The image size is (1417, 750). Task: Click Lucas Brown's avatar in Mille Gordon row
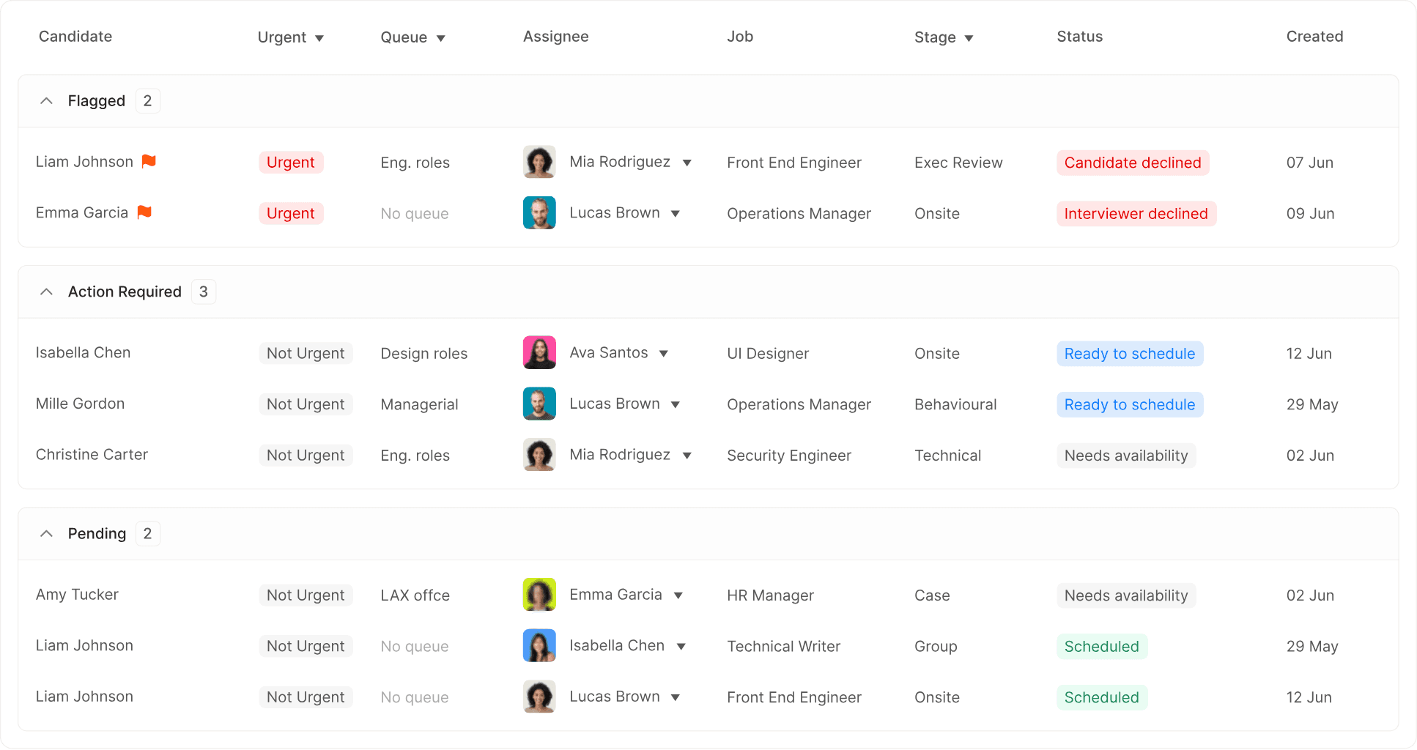[x=539, y=404]
